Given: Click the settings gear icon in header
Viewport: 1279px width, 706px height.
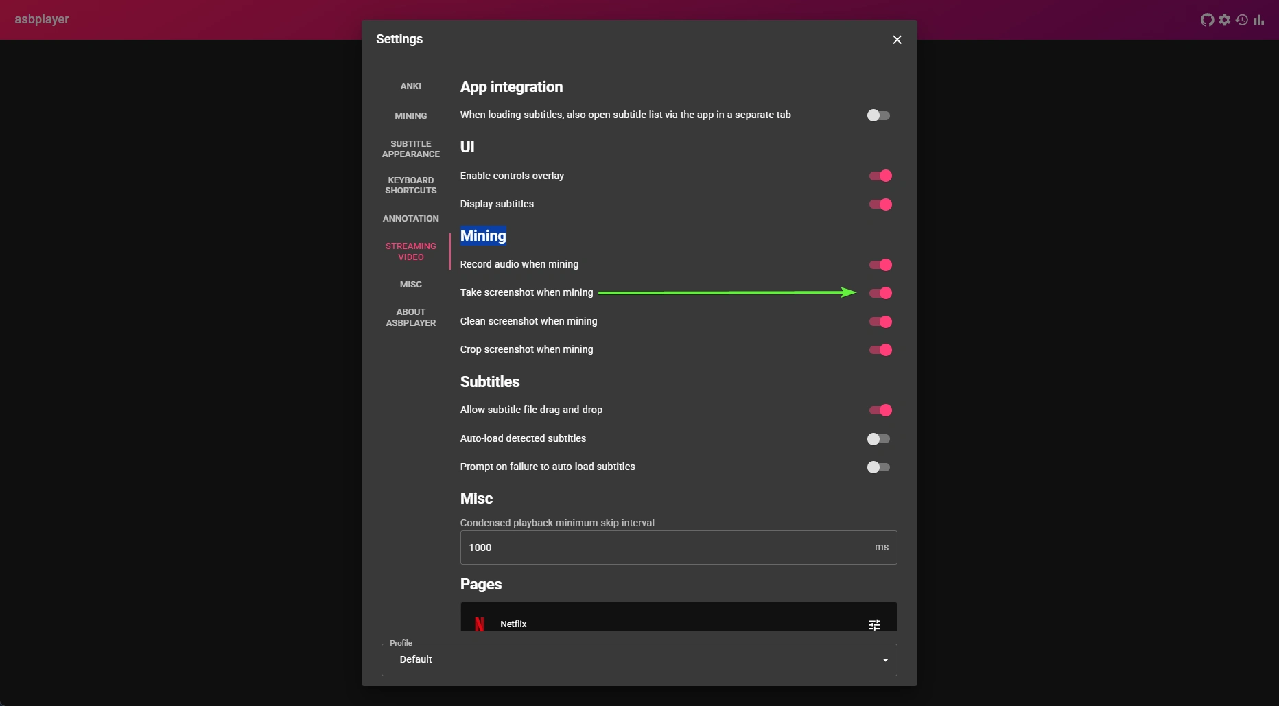Looking at the screenshot, I should pos(1225,20).
